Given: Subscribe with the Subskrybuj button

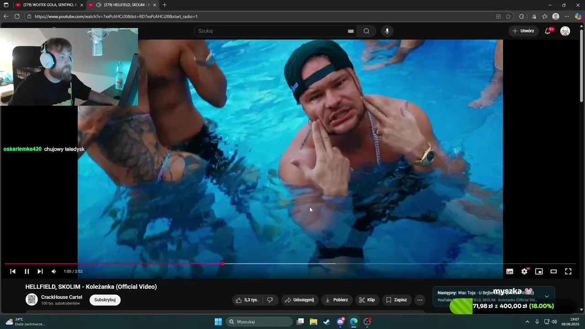Looking at the screenshot, I should 105,300.
